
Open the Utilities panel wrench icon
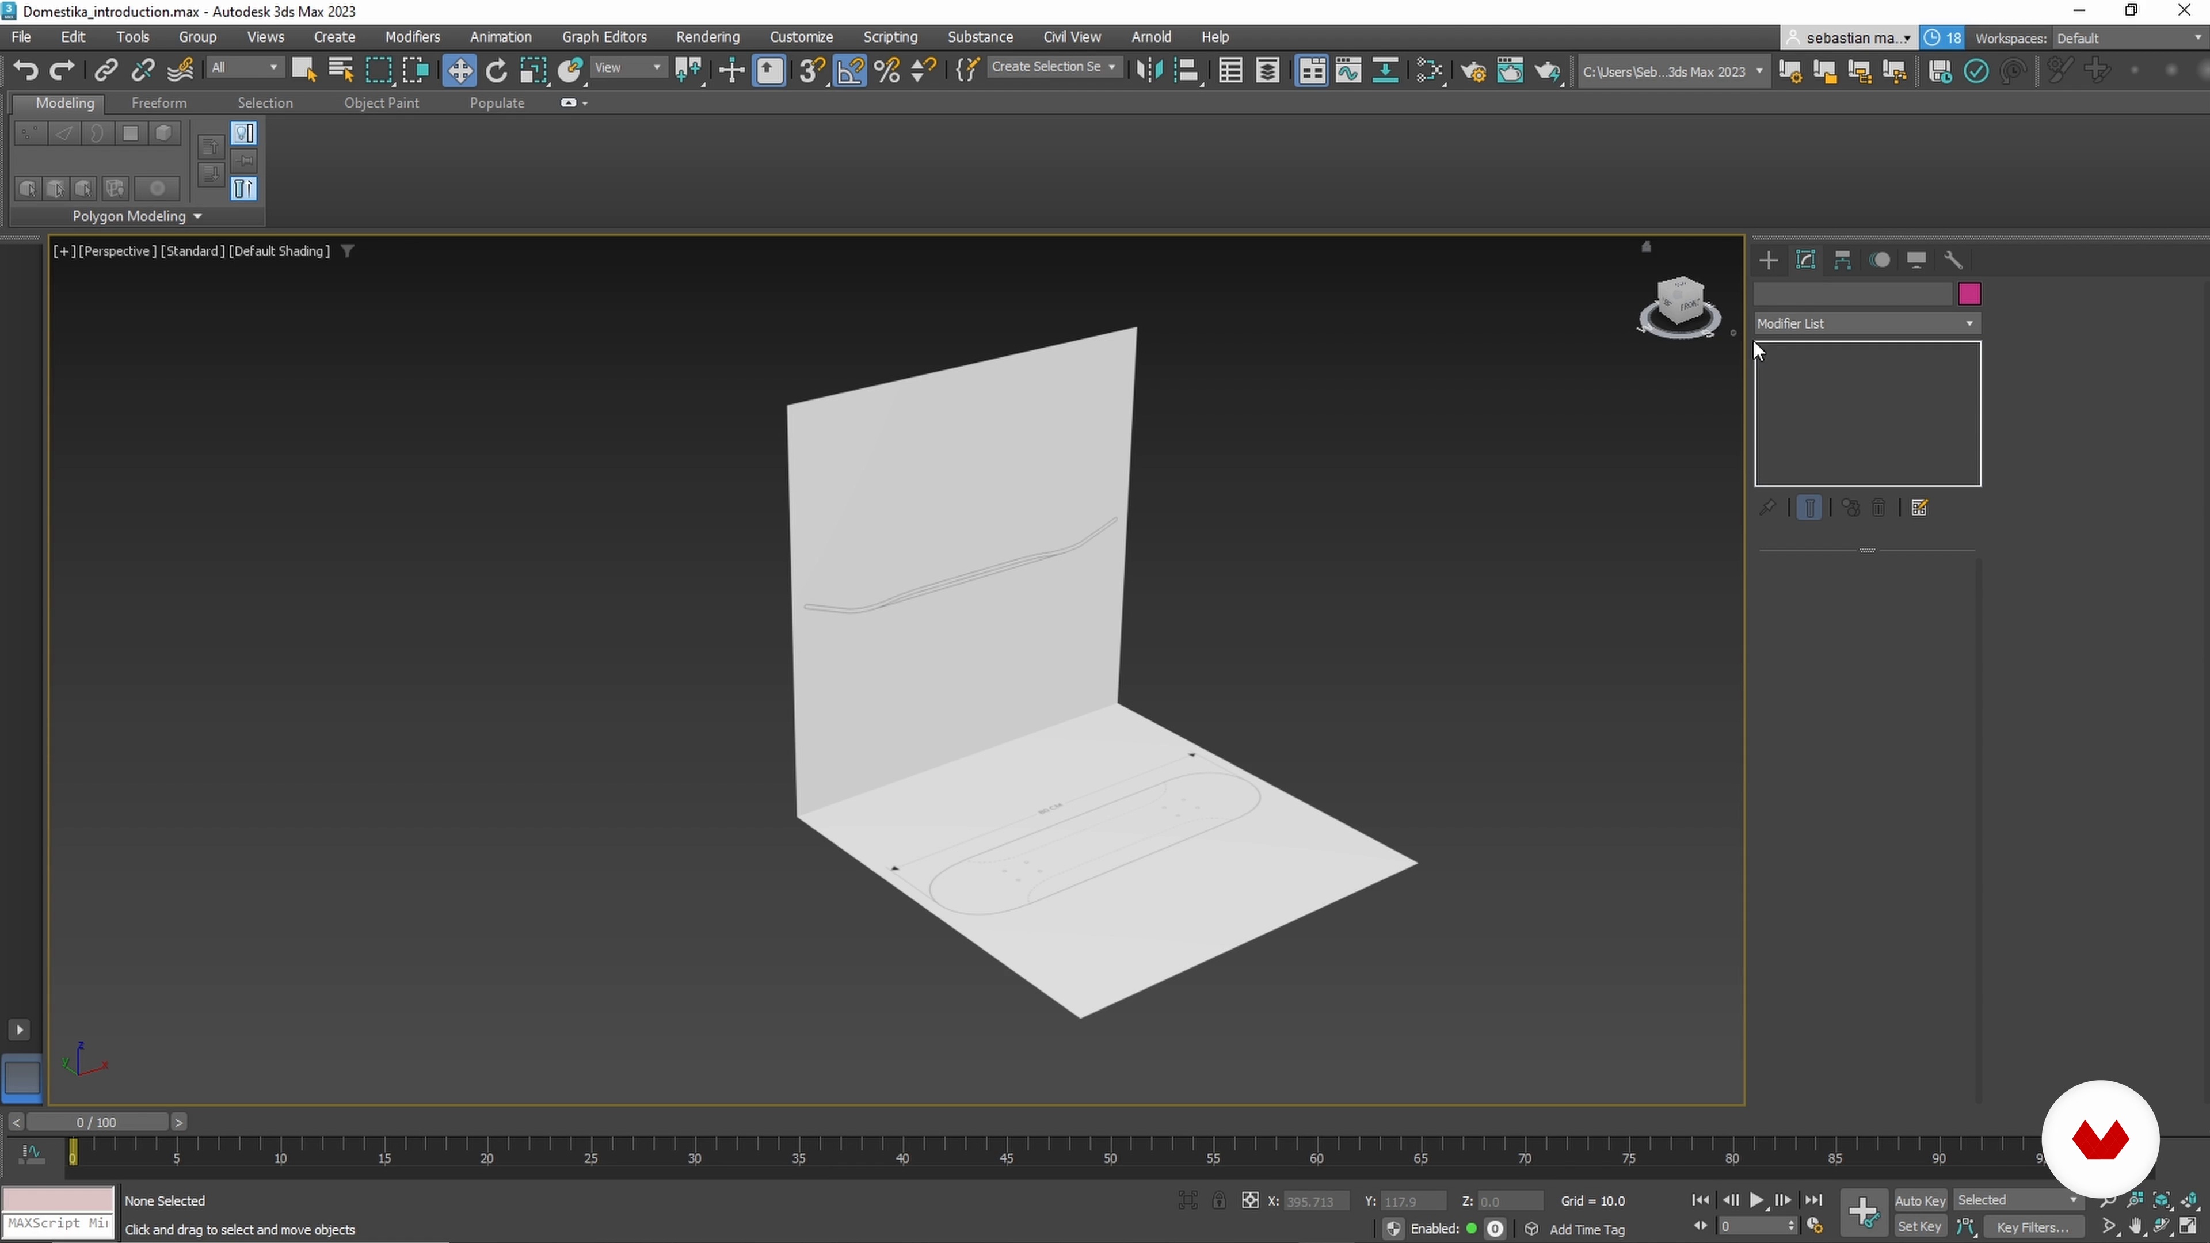[x=1953, y=260]
